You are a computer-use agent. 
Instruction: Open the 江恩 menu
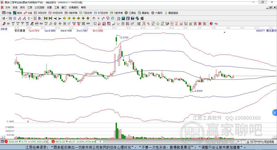pos(30,7)
